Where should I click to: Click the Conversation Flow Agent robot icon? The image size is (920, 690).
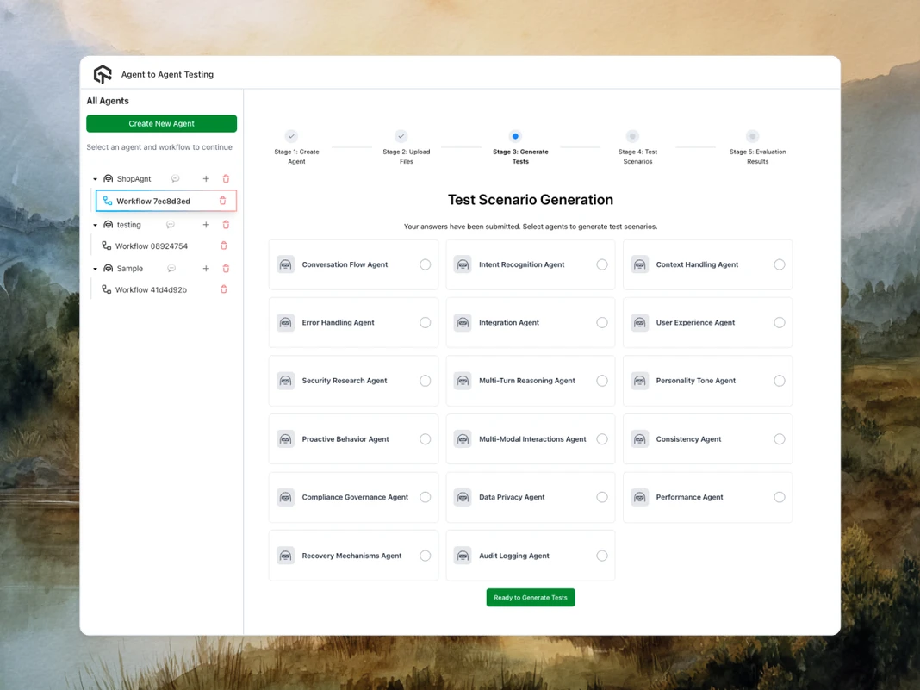286,264
